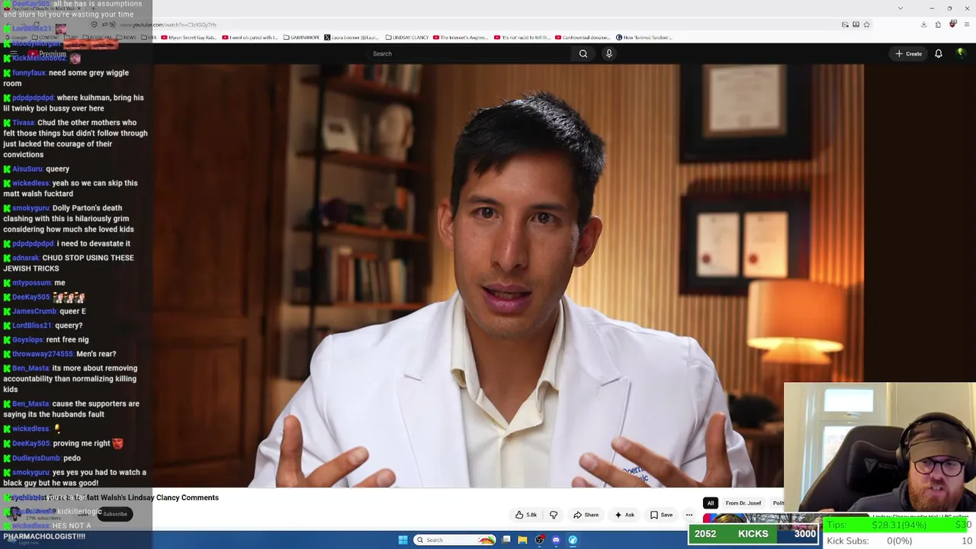Open OBS icon in the taskbar
976x549 pixels.
[x=539, y=540]
